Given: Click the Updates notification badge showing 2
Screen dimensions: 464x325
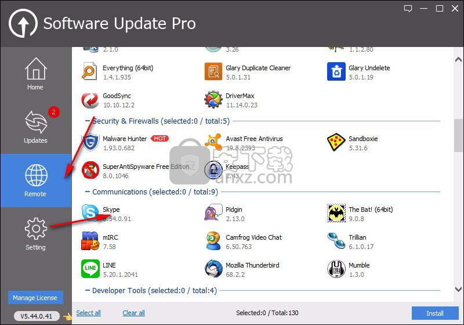Looking at the screenshot, I should pos(53,112).
